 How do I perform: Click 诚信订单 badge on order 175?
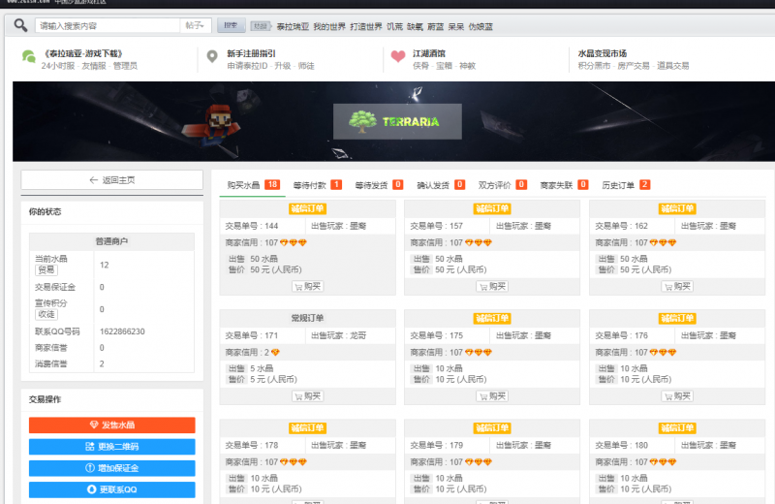point(492,319)
